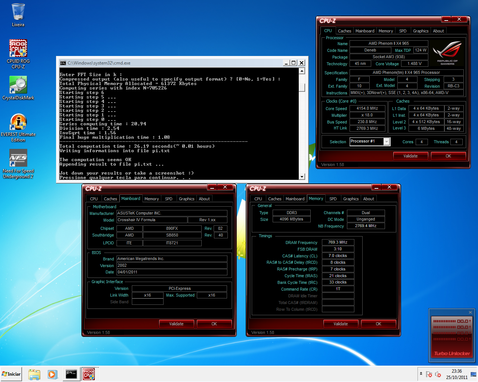The width and height of the screenshot is (478, 382).
Task: Show hidden tray icons arrow
Action: (421, 374)
